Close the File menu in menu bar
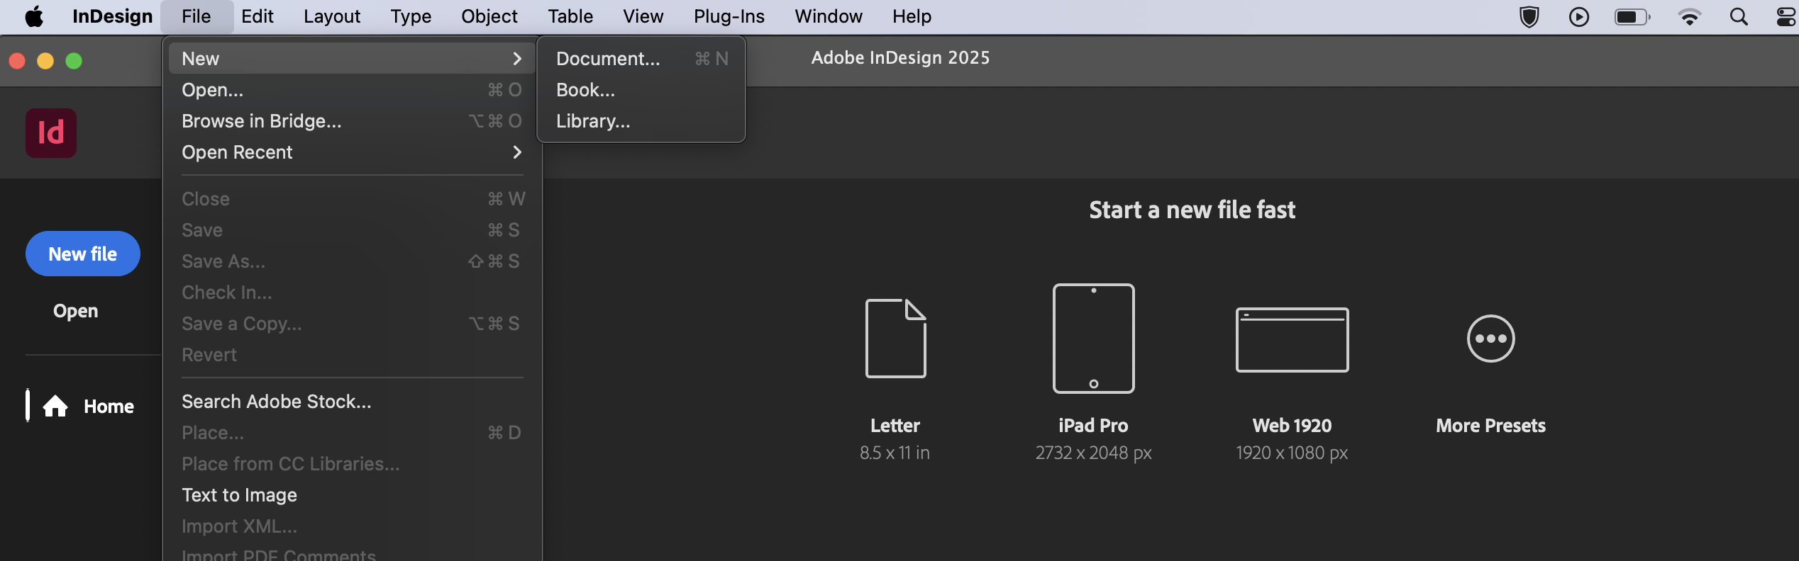1799x561 pixels. click(196, 16)
